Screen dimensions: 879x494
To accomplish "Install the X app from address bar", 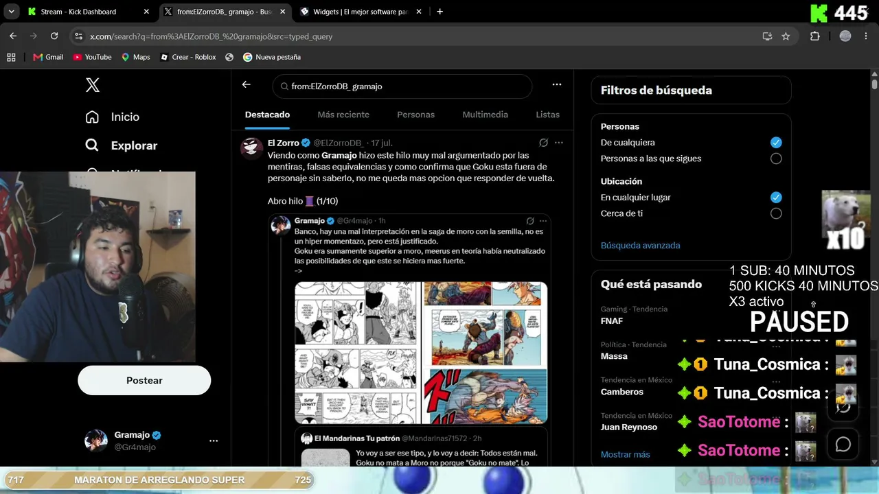I will 767,36.
